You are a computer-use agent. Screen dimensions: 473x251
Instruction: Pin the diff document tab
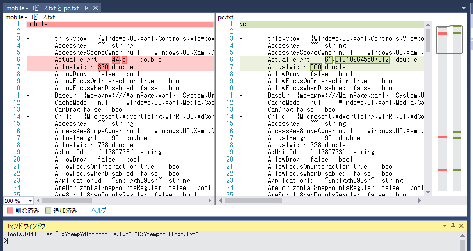[x=86, y=8]
